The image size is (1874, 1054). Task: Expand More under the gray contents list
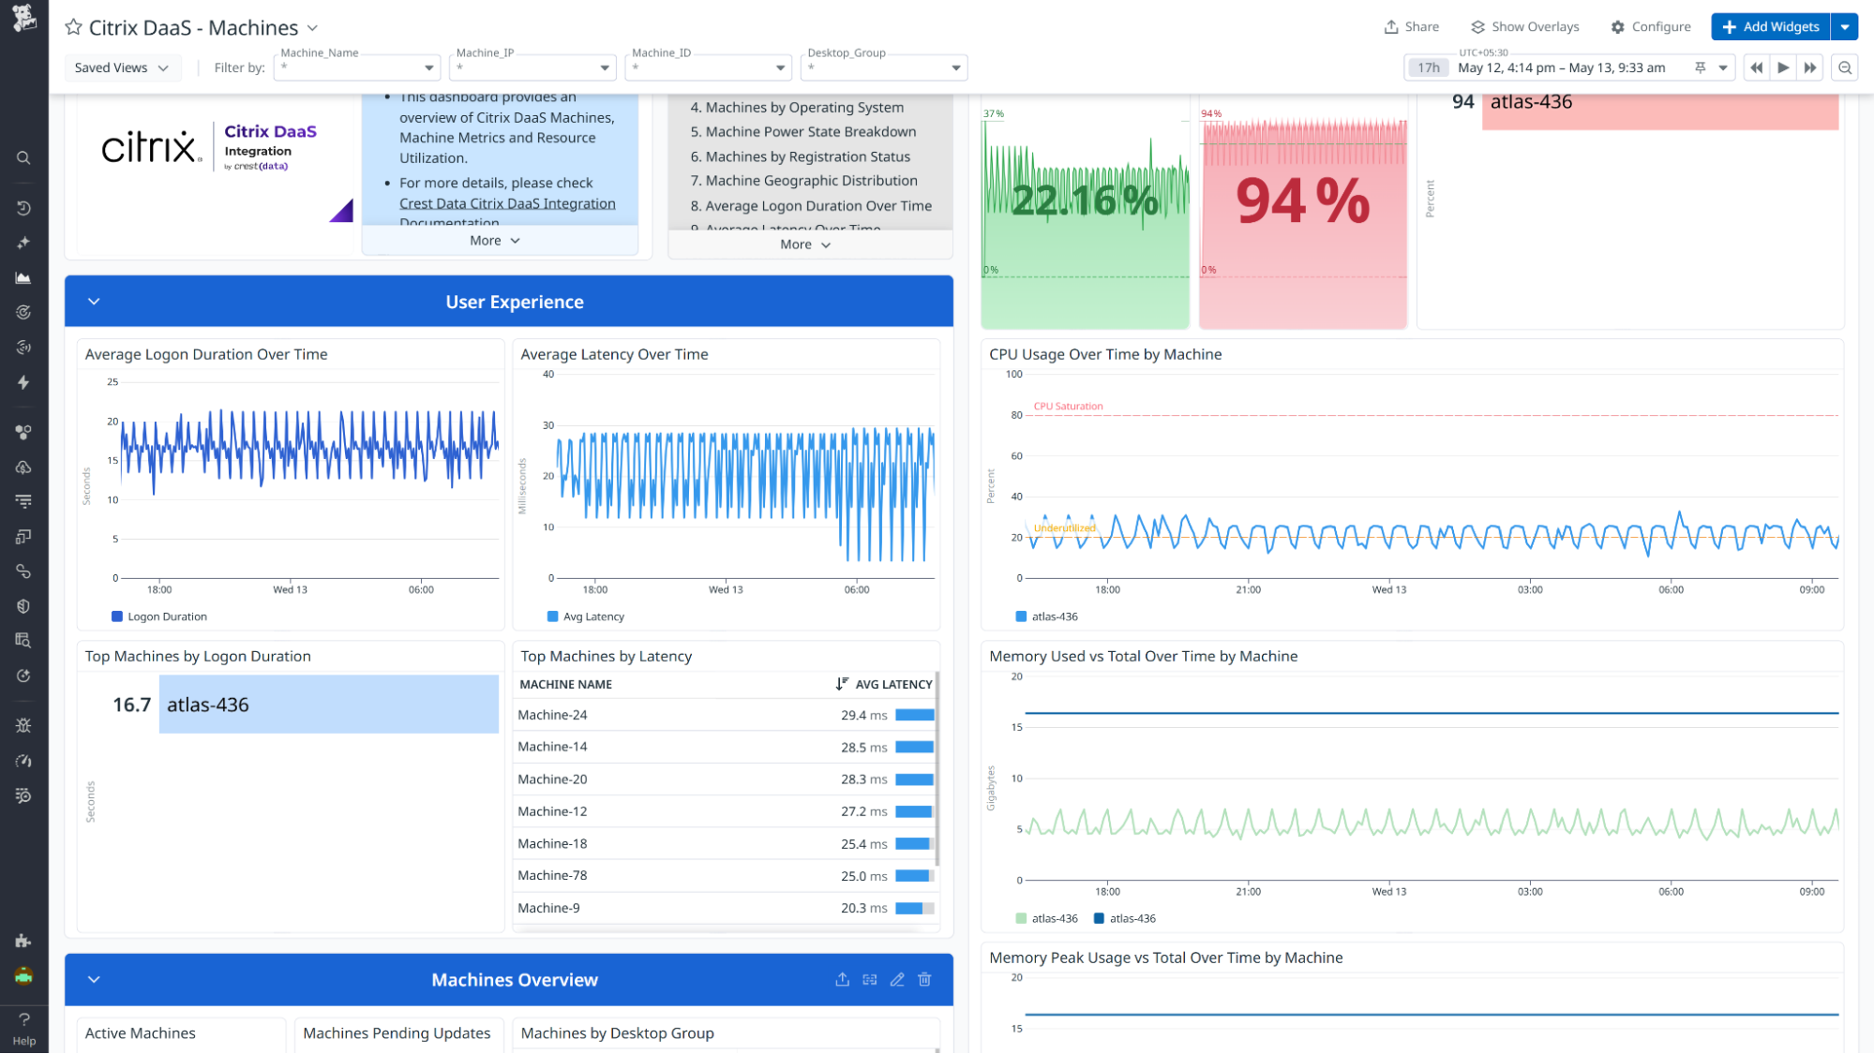(805, 245)
